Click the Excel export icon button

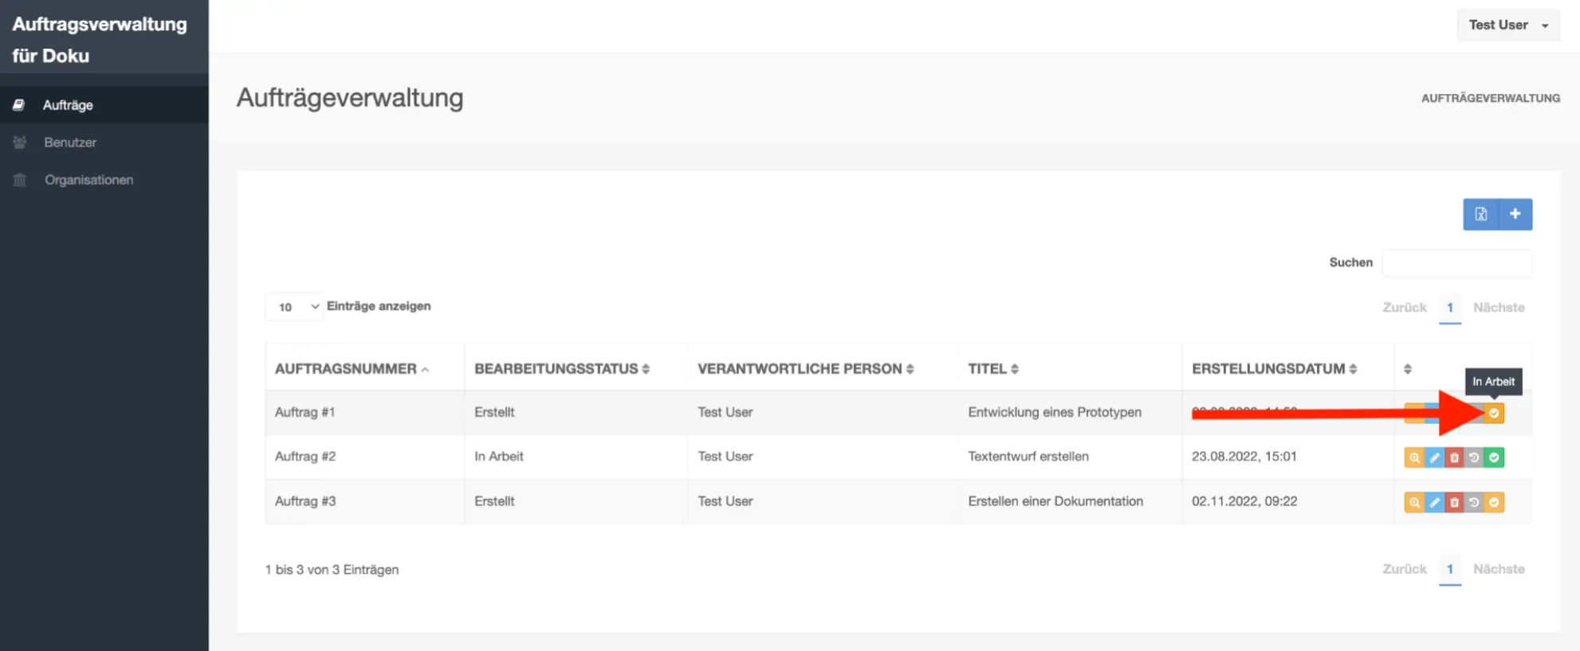coord(1480,214)
